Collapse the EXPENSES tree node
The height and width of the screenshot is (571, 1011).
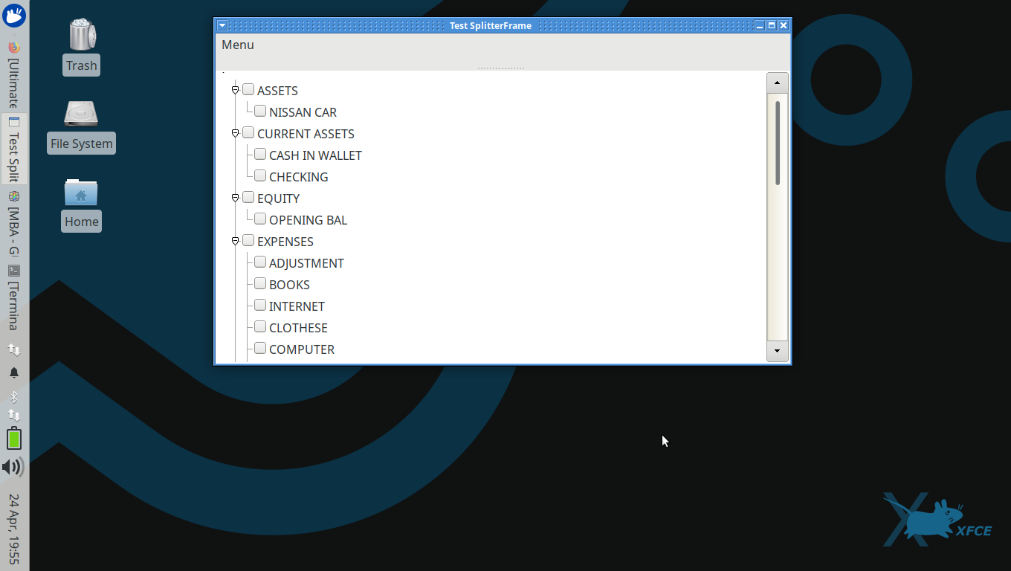(x=235, y=241)
